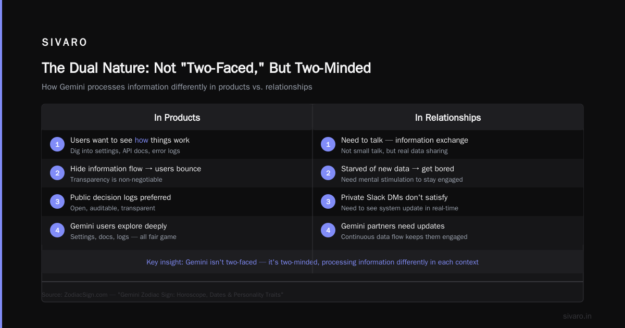Click number 4 badge beside Gemini users explore
Image resolution: width=625 pixels, height=328 pixels.
[x=57, y=230]
